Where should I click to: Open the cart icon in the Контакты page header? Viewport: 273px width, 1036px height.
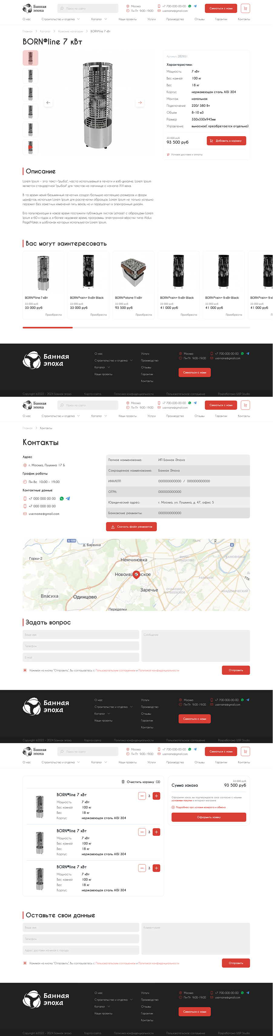[x=245, y=405]
